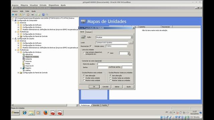Select the 'Usar:' radio button
The image size is (214, 120).
108,53
